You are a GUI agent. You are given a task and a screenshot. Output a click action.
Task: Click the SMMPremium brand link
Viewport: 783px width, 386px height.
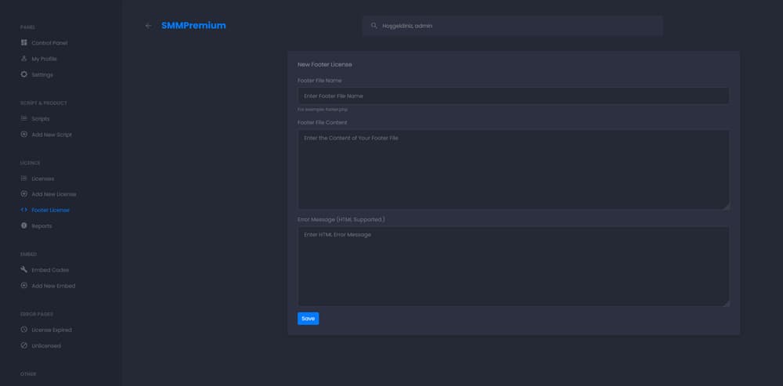point(193,26)
